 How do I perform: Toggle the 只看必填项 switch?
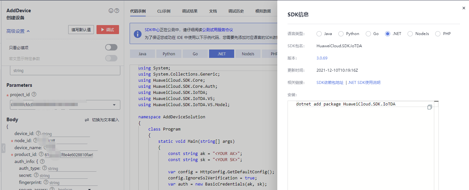click(x=111, y=48)
